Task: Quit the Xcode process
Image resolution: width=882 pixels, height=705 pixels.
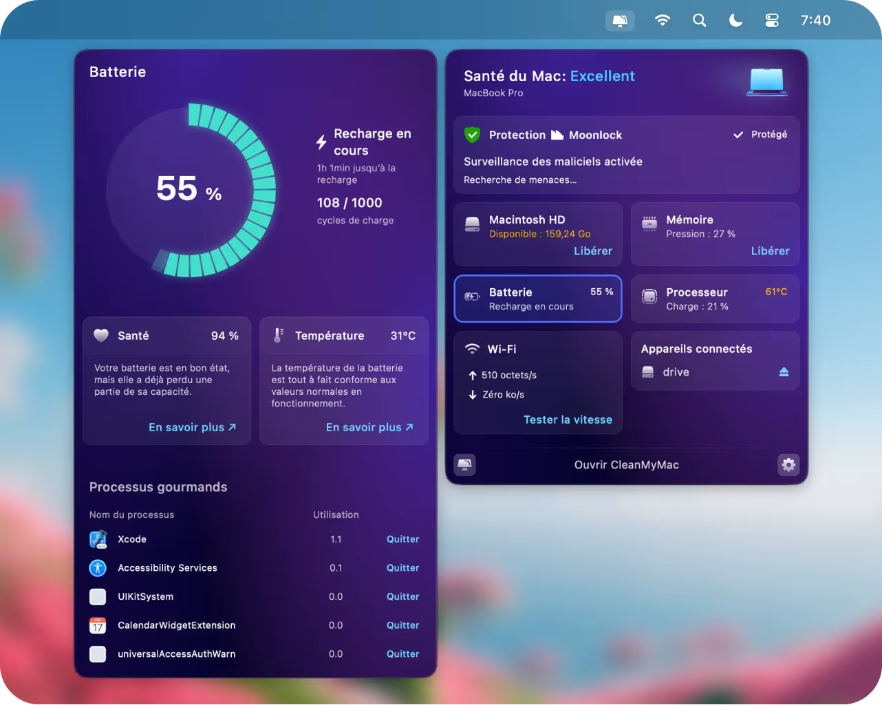Action: (403, 539)
